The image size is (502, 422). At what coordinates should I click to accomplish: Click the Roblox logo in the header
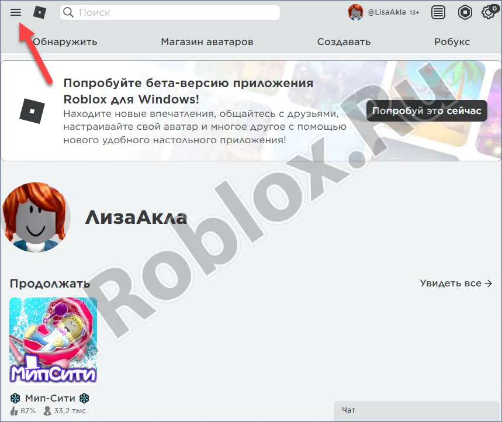click(40, 12)
